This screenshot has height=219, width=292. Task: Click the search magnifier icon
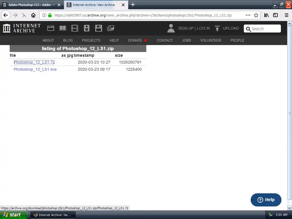[x=248, y=29]
